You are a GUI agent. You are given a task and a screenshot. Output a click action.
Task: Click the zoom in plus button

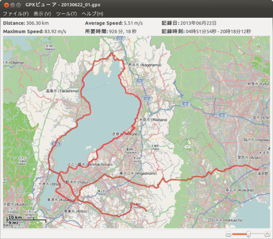[x=267, y=234]
